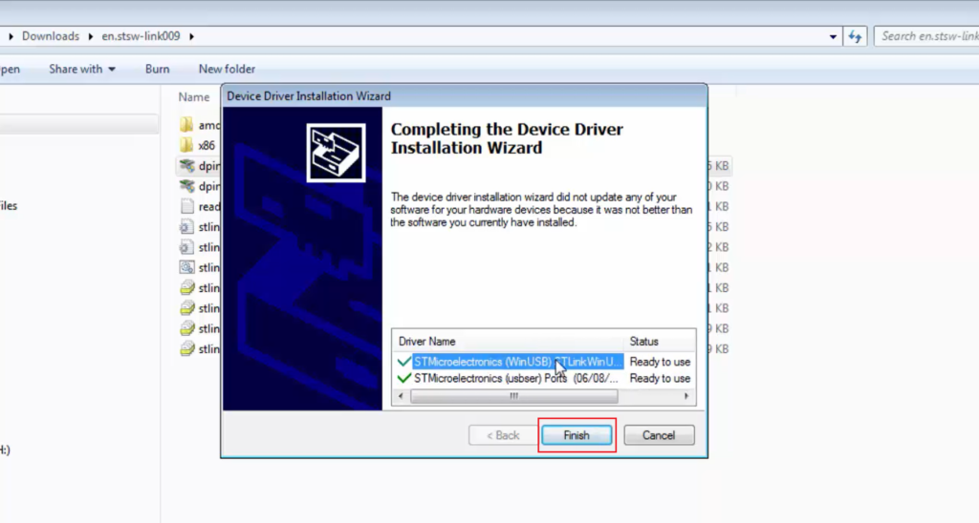Select the amd64 folder icon
This screenshot has height=523, width=979.
[186, 125]
